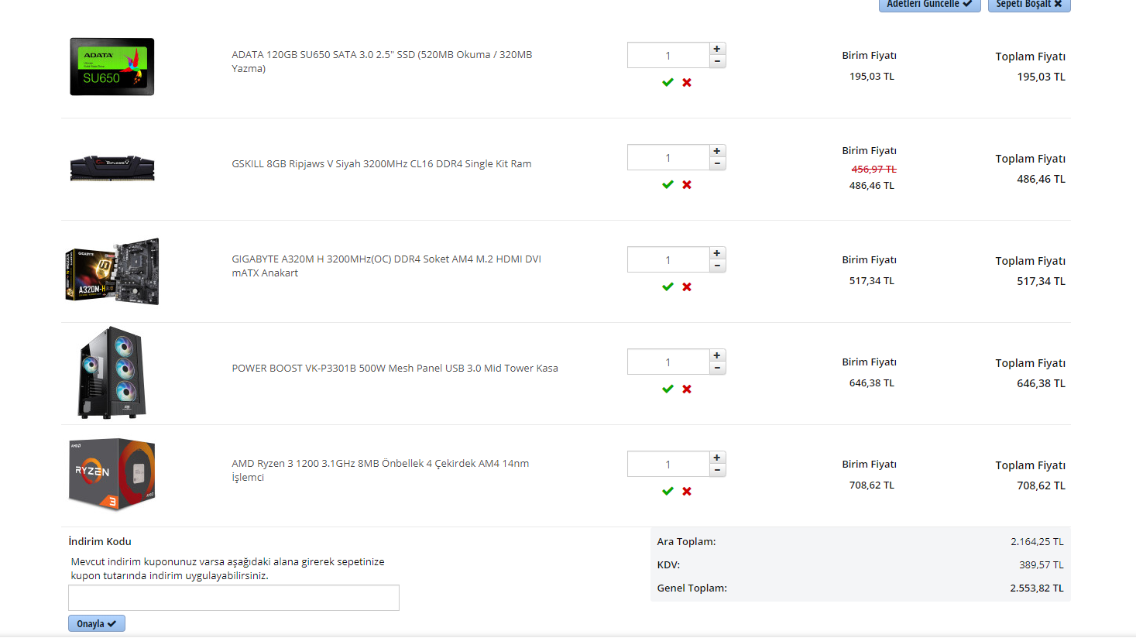Select the Genel Toplam value 2.553,82 TL
The width and height of the screenshot is (1136, 638).
1037,588
